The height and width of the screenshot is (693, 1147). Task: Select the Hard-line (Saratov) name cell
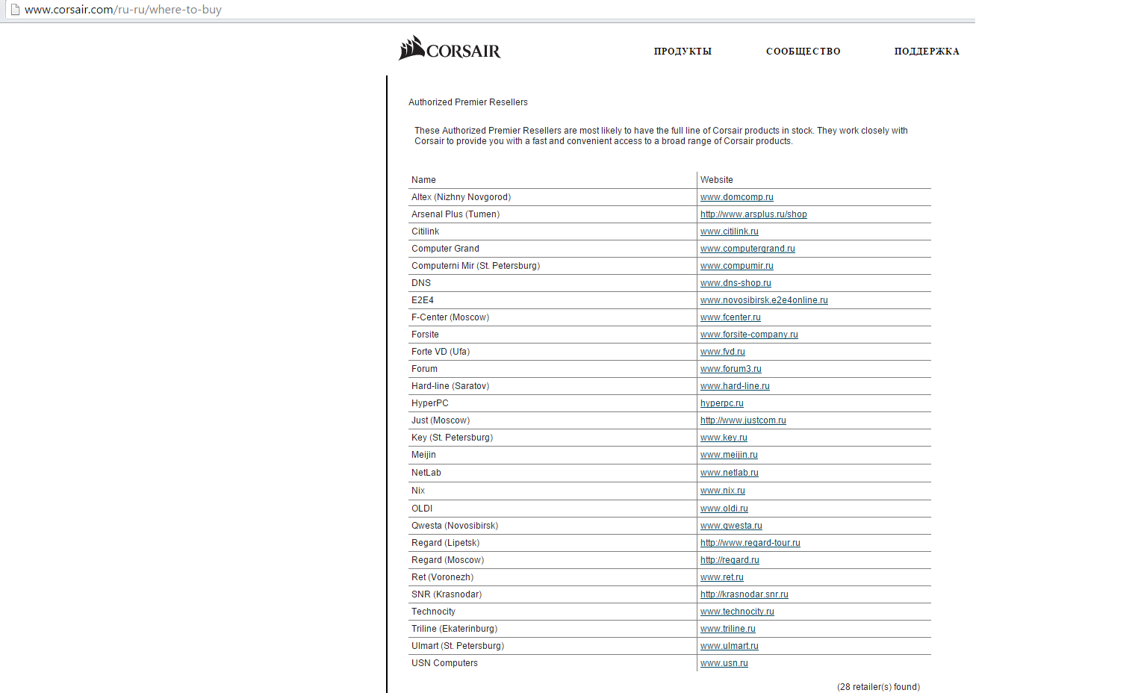[553, 386]
